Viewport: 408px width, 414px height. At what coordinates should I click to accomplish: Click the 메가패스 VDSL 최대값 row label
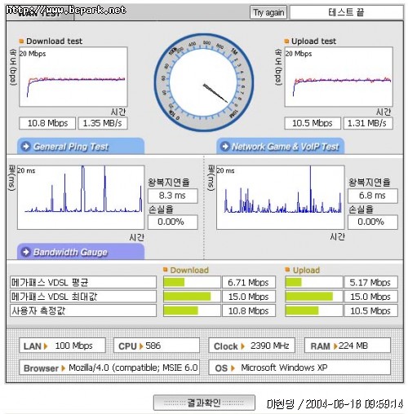click(83, 297)
